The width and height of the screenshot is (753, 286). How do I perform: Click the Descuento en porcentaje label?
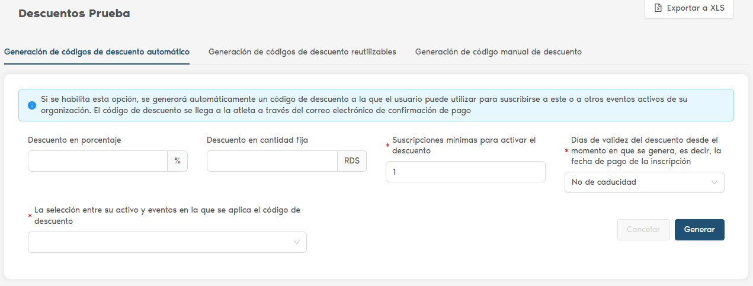[75, 140]
